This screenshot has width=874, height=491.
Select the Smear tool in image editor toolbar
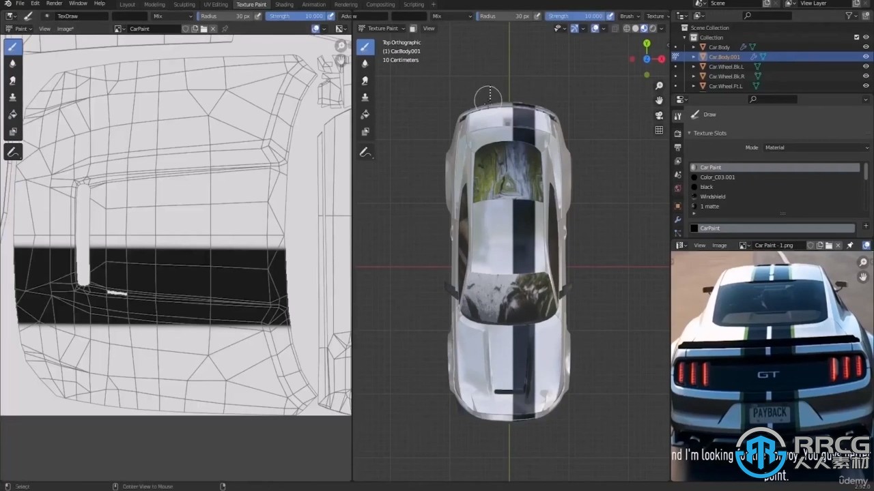tap(12, 80)
